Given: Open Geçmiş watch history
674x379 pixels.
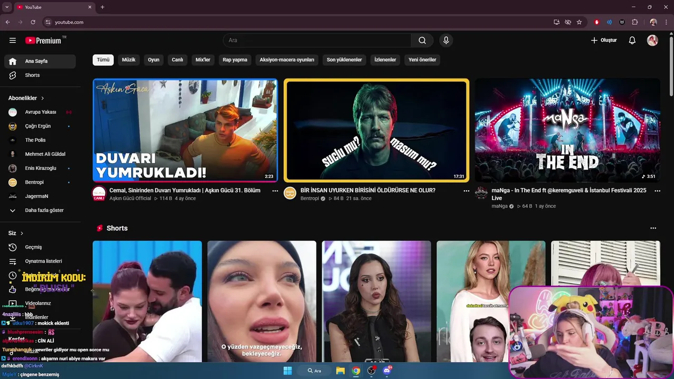Looking at the screenshot, I should 40,247.
